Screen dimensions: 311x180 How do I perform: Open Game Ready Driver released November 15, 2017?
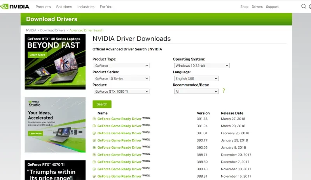point(119,176)
